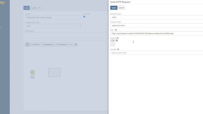Select the empty activity box on canvas
Screen dimensions: 203x114
click(x=54, y=73)
